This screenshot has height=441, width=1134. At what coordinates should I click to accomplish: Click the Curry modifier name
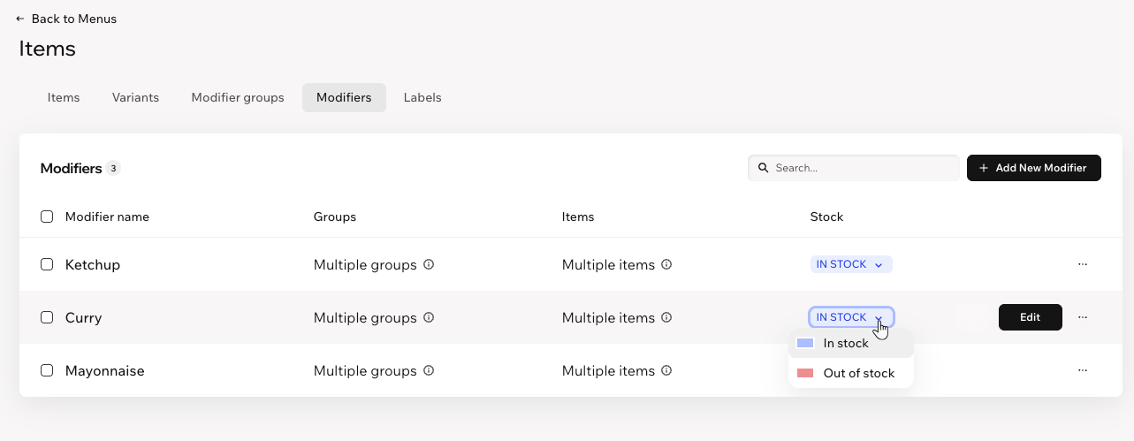pyautogui.click(x=84, y=318)
